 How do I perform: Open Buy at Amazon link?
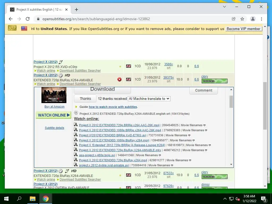point(54,107)
